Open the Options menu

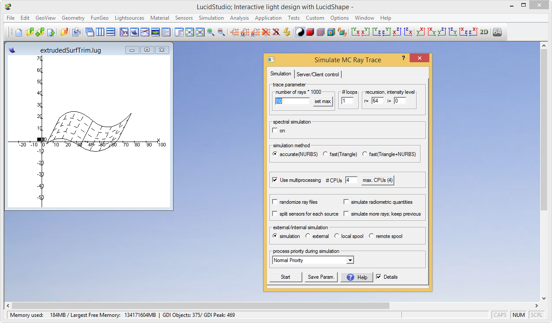tap(340, 18)
